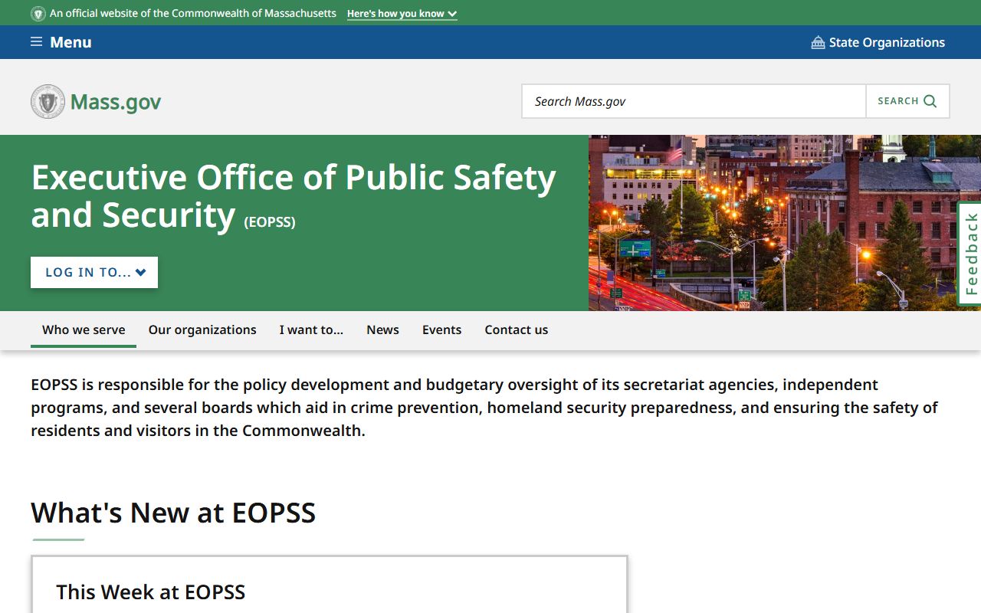Open the LOG IN TO... dropdown

pos(94,272)
